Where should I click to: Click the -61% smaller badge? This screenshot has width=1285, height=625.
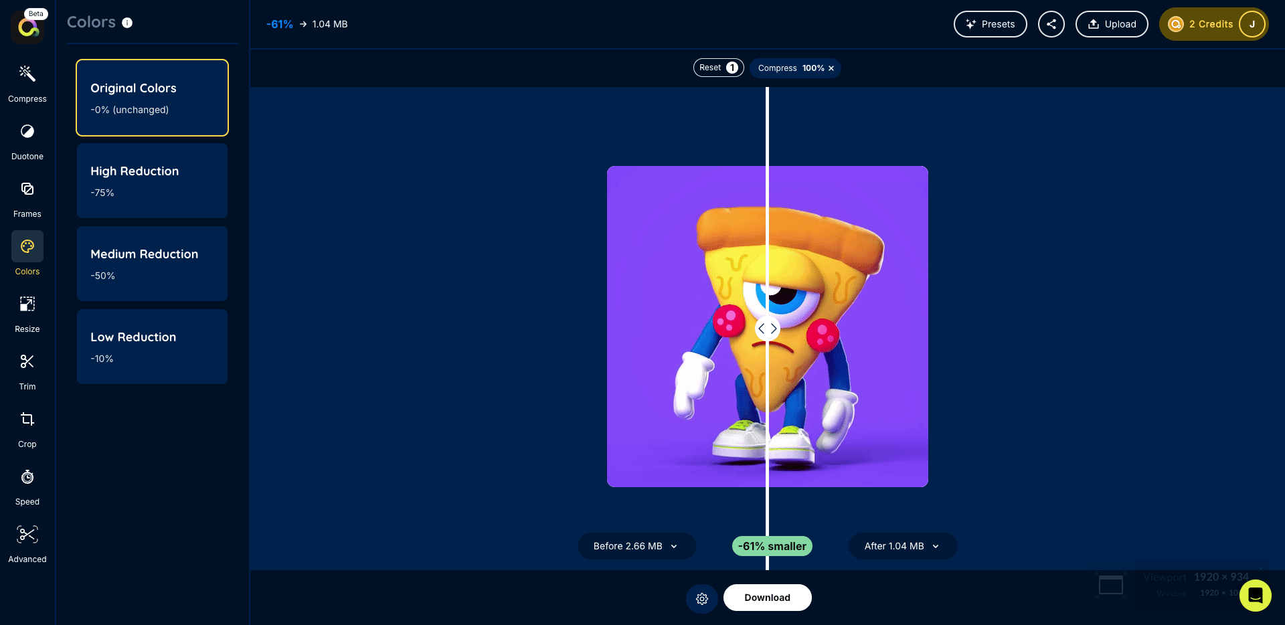point(772,546)
